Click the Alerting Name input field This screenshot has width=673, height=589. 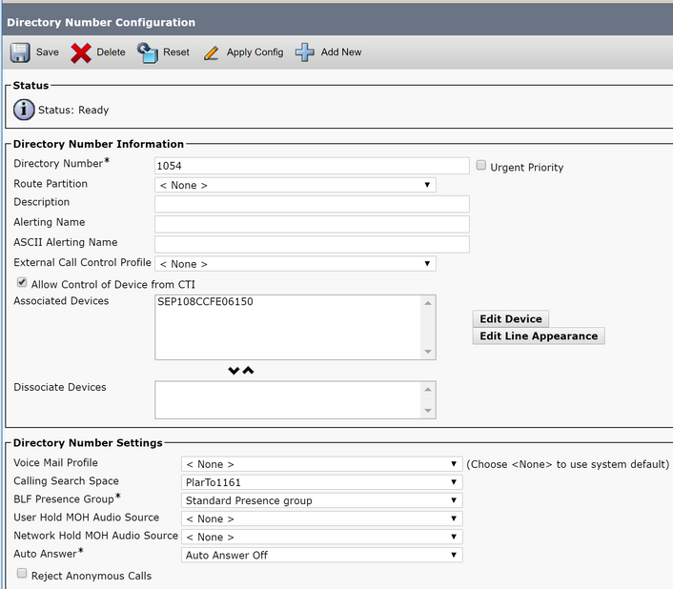pyautogui.click(x=312, y=224)
